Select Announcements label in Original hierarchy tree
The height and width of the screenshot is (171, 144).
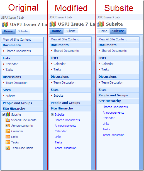point(22,126)
